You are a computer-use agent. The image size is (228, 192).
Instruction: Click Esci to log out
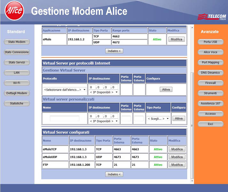click(210, 124)
